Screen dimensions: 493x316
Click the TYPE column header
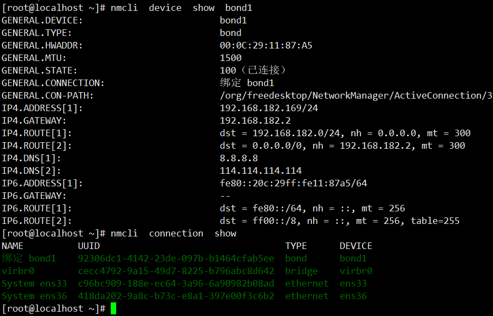[x=296, y=246]
